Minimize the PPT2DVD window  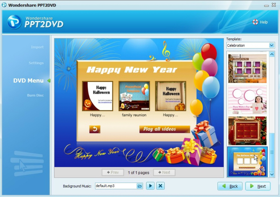[x=266, y=6]
